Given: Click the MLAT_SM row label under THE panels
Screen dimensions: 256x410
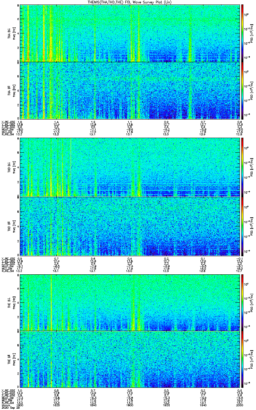Looking at the screenshot, I should point(8,397).
